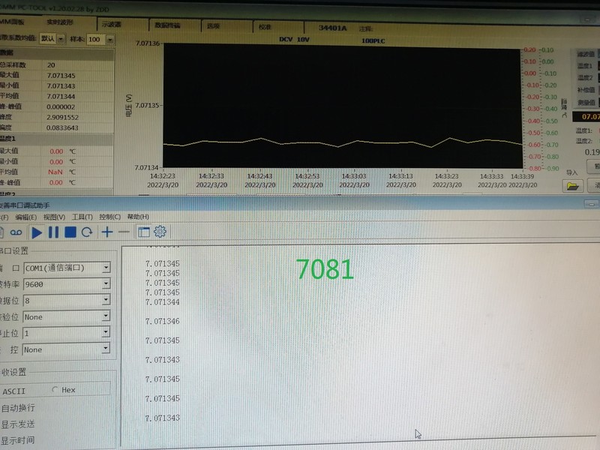Expand the sample count 100 dropdown
This screenshot has height=450, width=600.
tap(109, 39)
